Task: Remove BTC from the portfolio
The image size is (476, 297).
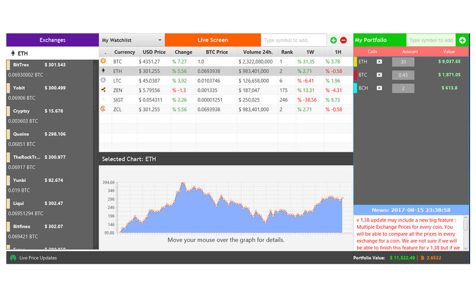Action: 380,75
